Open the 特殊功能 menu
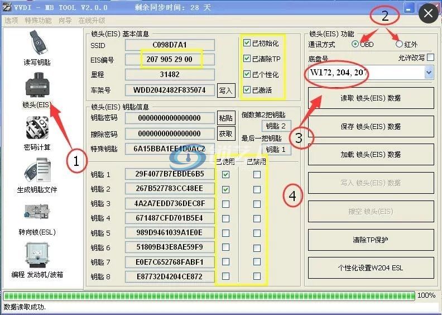This screenshot has width=442, height=315. pos(38,21)
